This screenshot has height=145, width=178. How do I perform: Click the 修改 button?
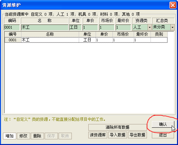pos(23,136)
